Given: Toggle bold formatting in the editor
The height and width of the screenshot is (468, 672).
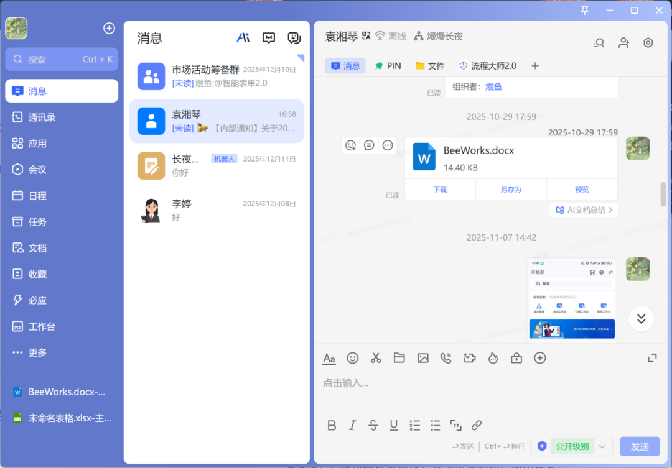Looking at the screenshot, I should coord(332,425).
